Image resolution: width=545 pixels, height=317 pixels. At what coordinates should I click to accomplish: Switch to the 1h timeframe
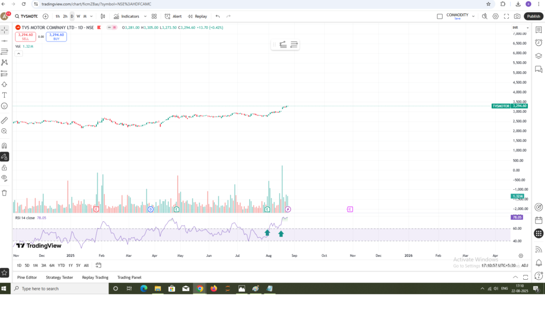click(57, 16)
